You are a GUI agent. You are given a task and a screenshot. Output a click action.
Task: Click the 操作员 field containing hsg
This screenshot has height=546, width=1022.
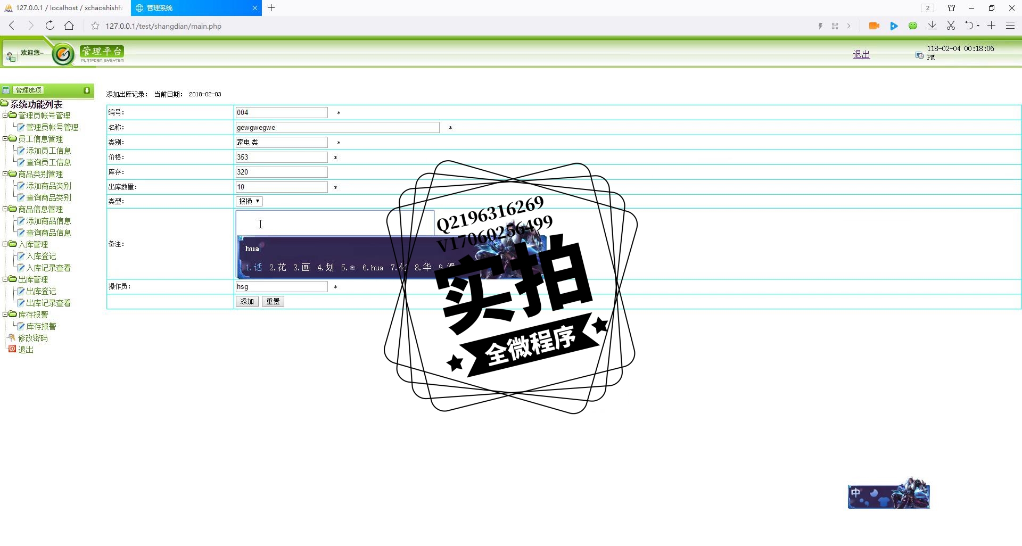(x=282, y=286)
